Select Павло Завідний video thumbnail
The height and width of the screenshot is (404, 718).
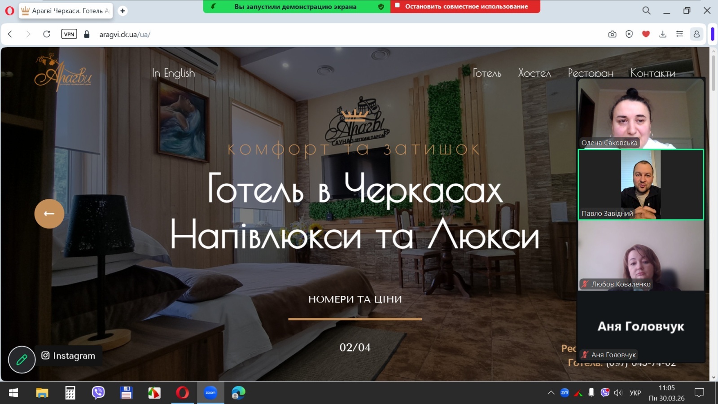(641, 184)
